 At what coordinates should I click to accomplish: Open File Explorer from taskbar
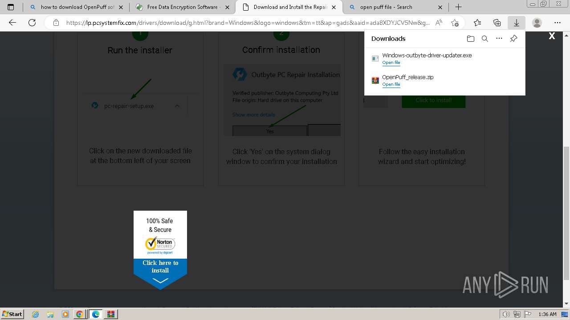[x=51, y=314]
